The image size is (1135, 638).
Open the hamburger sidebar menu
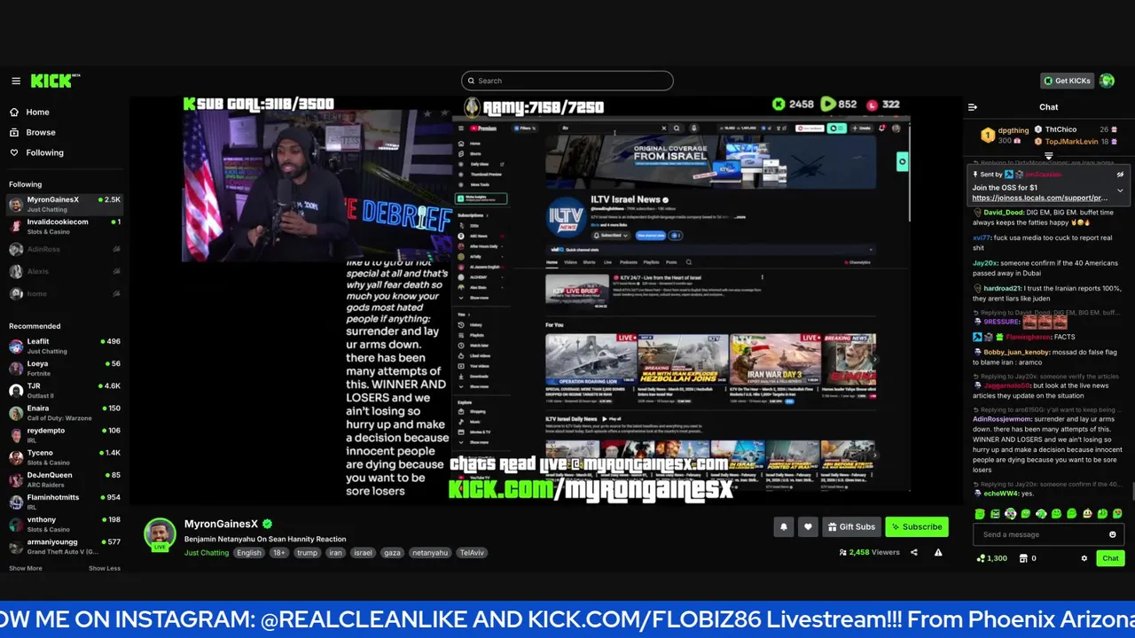16,81
